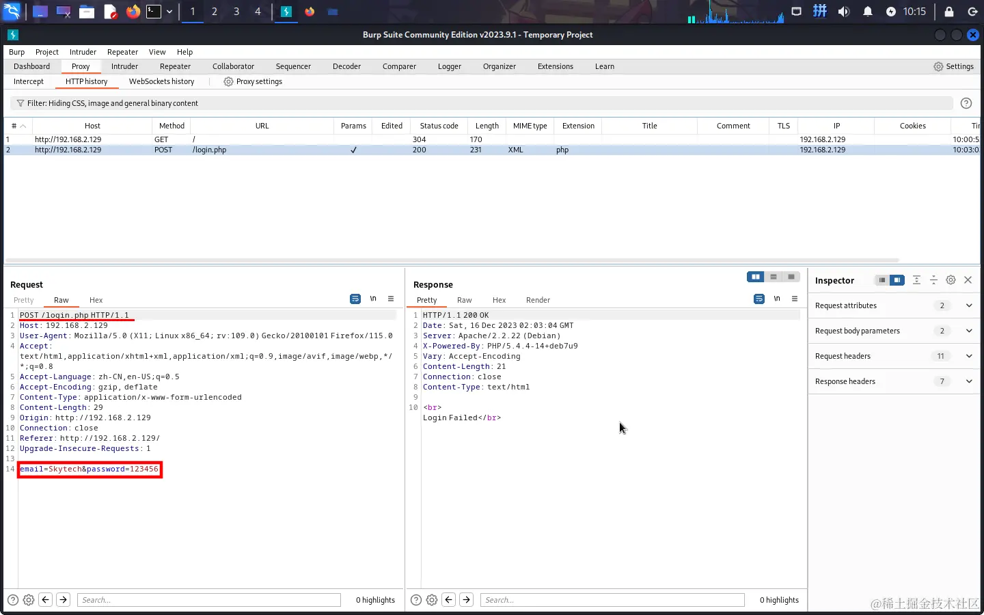The width and height of the screenshot is (984, 615).
Task: Sort history by Status code column
Action: pos(439,126)
